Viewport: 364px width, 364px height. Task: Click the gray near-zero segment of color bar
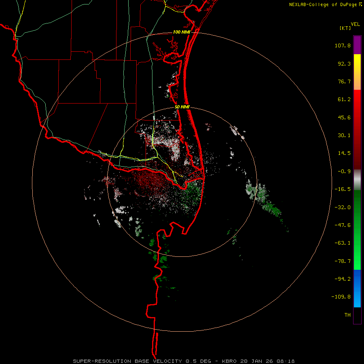coord(357,180)
